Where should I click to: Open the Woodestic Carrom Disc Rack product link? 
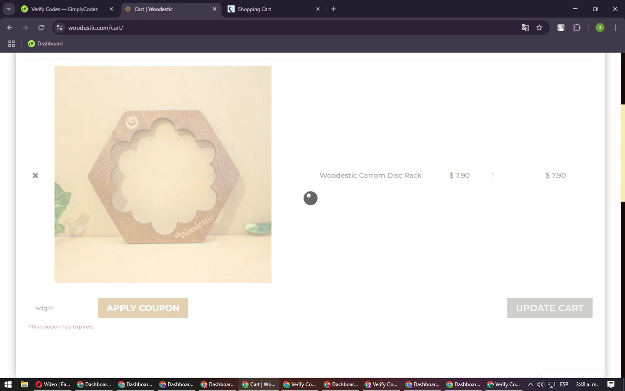[x=370, y=175]
